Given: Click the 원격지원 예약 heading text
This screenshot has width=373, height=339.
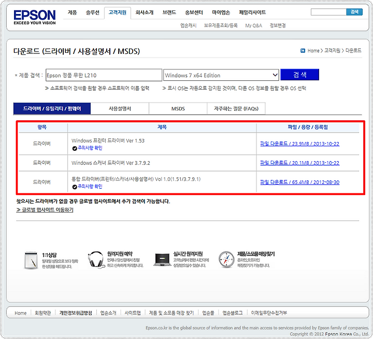Looking at the screenshot, I should [x=120, y=254].
